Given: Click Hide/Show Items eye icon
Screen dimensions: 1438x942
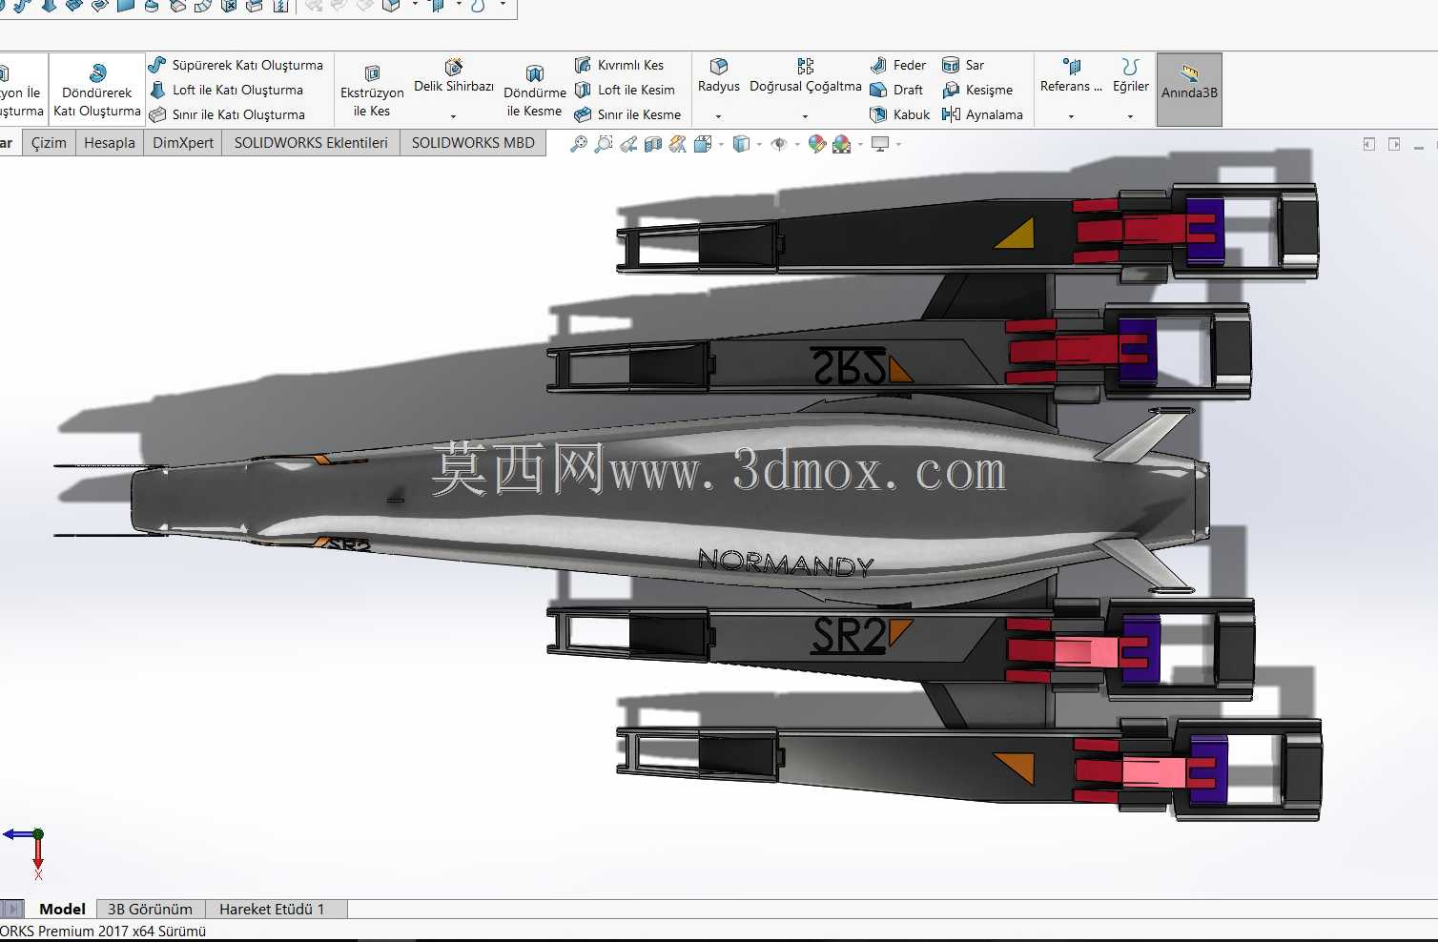Looking at the screenshot, I should coord(779,144).
